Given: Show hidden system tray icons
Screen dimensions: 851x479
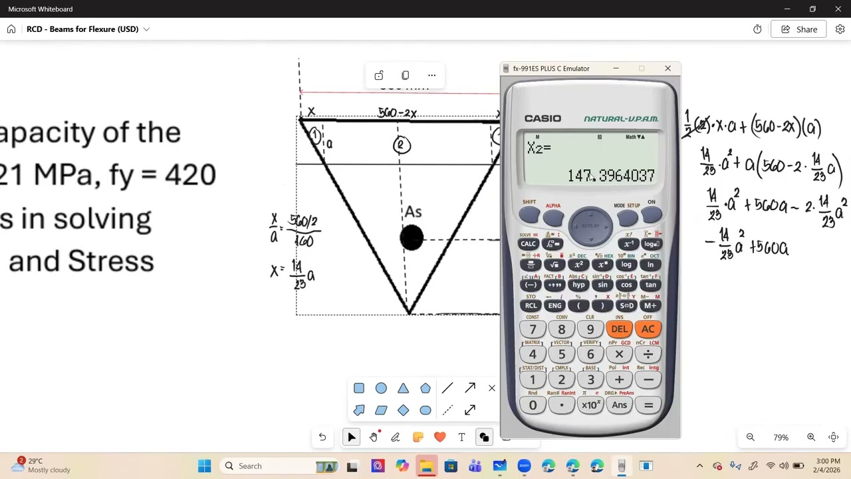Looking at the screenshot, I should pos(699,466).
